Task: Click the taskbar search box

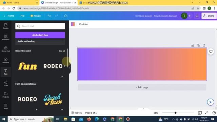Action: tap(31, 119)
